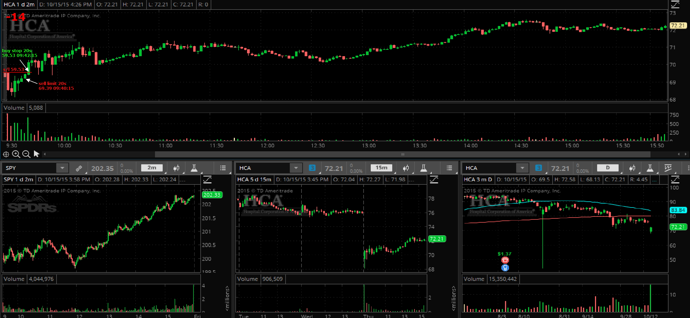This screenshot has width=690, height=318.
Task: Click the link (clip) icon in SPY panel
Action: pyautogui.click(x=79, y=168)
